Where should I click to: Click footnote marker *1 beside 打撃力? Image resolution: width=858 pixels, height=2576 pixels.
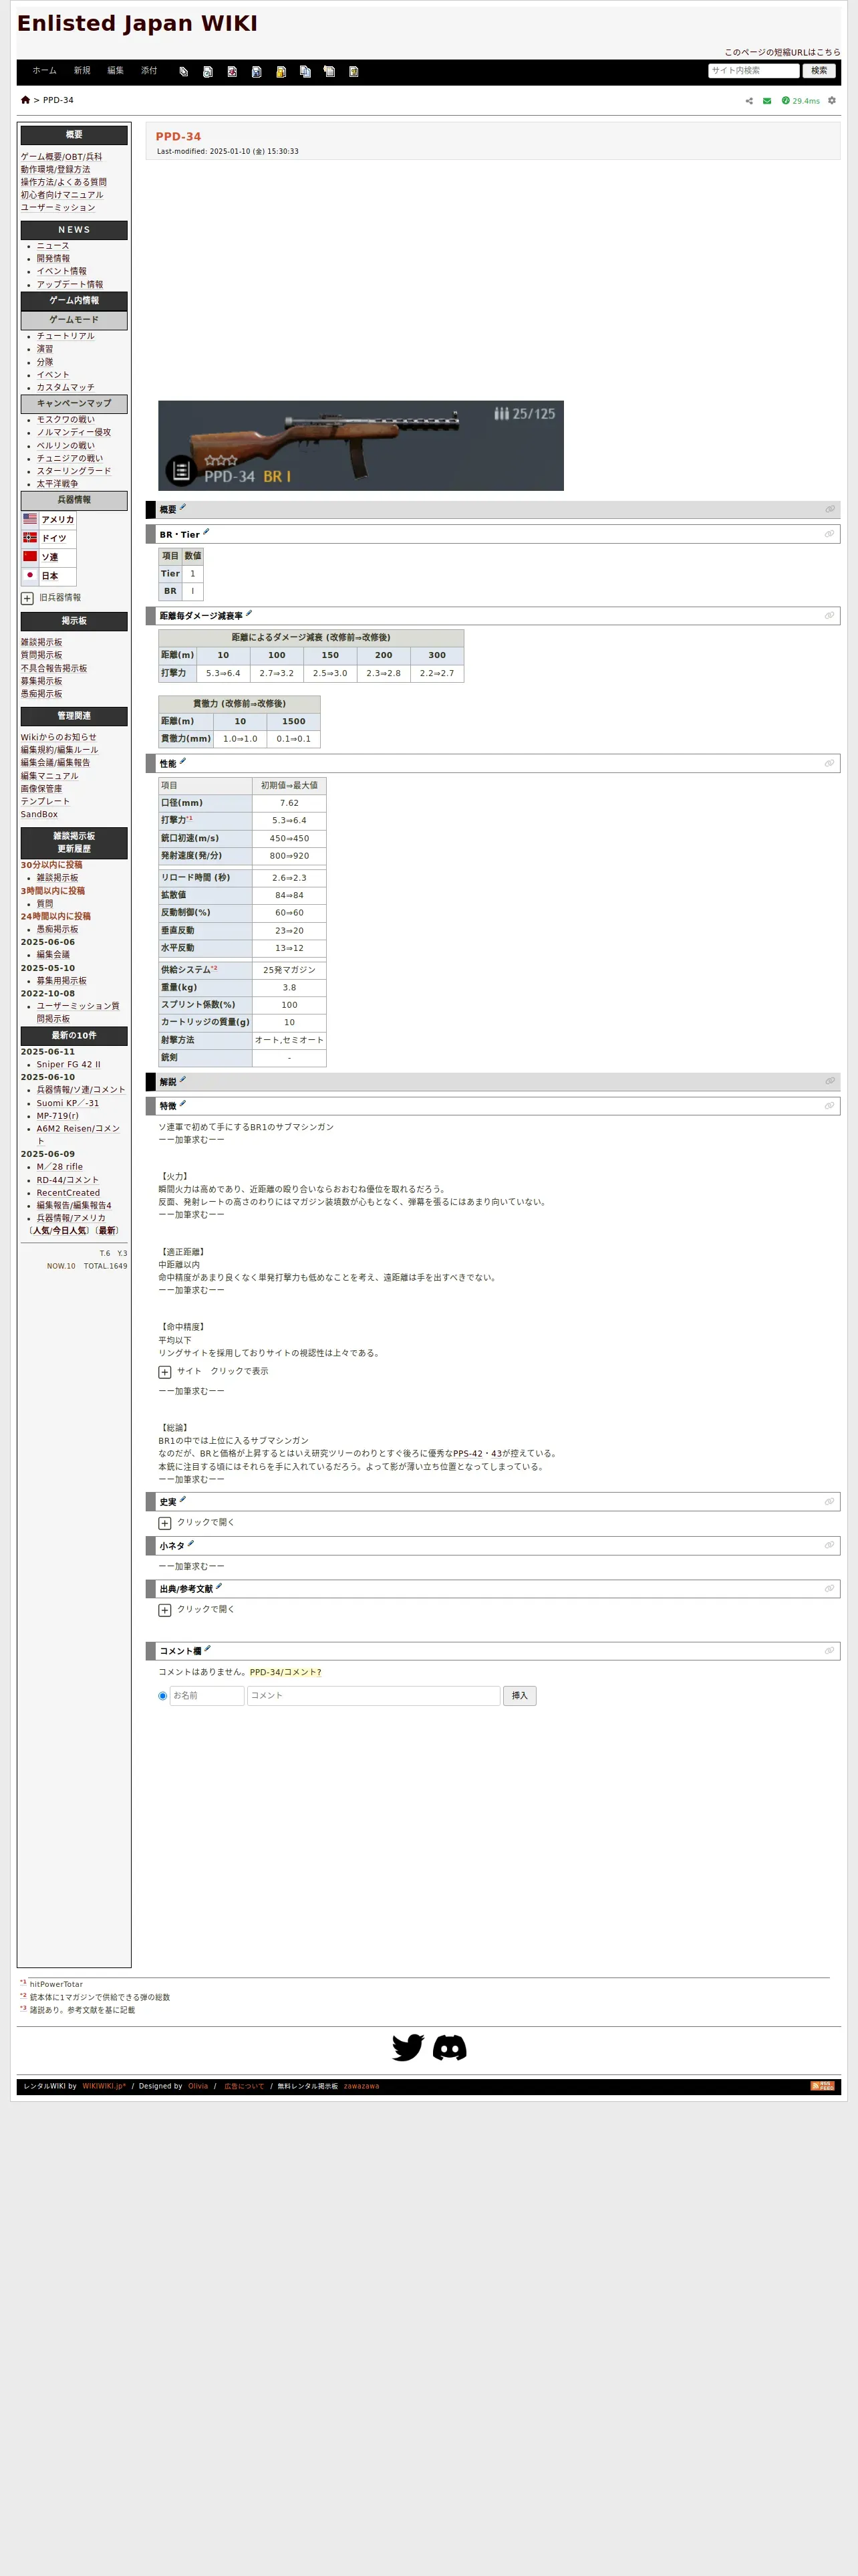tap(190, 818)
